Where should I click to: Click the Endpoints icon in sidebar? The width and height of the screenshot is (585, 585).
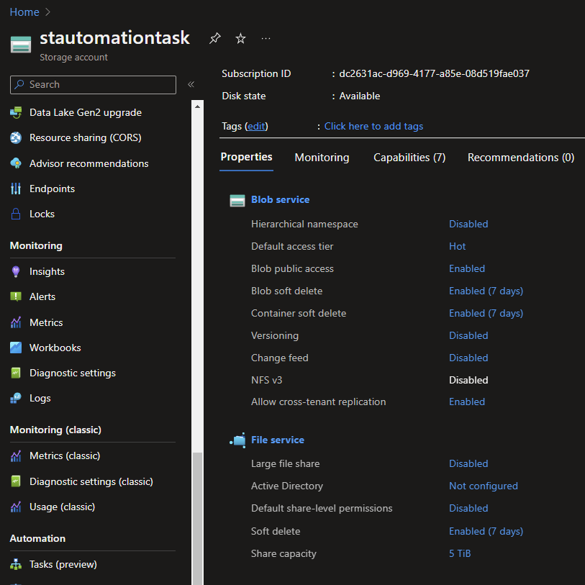click(x=16, y=189)
